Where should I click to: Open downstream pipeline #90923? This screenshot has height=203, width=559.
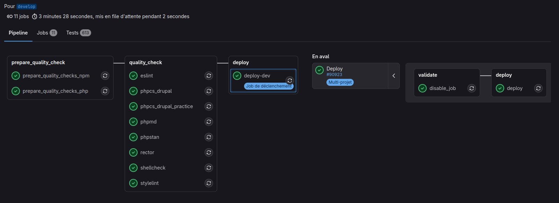[334, 75]
